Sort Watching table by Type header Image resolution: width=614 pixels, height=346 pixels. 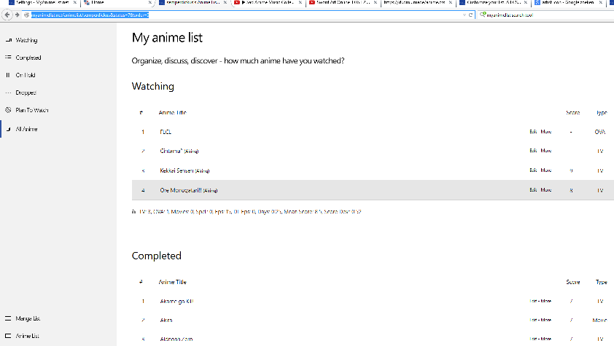[602, 113]
